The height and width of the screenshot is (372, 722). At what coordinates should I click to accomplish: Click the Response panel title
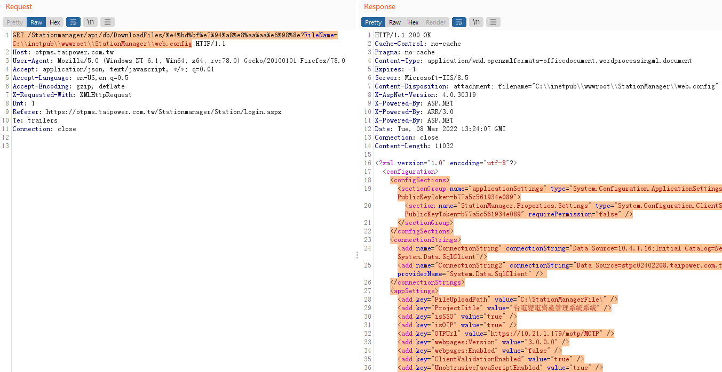[379, 6]
